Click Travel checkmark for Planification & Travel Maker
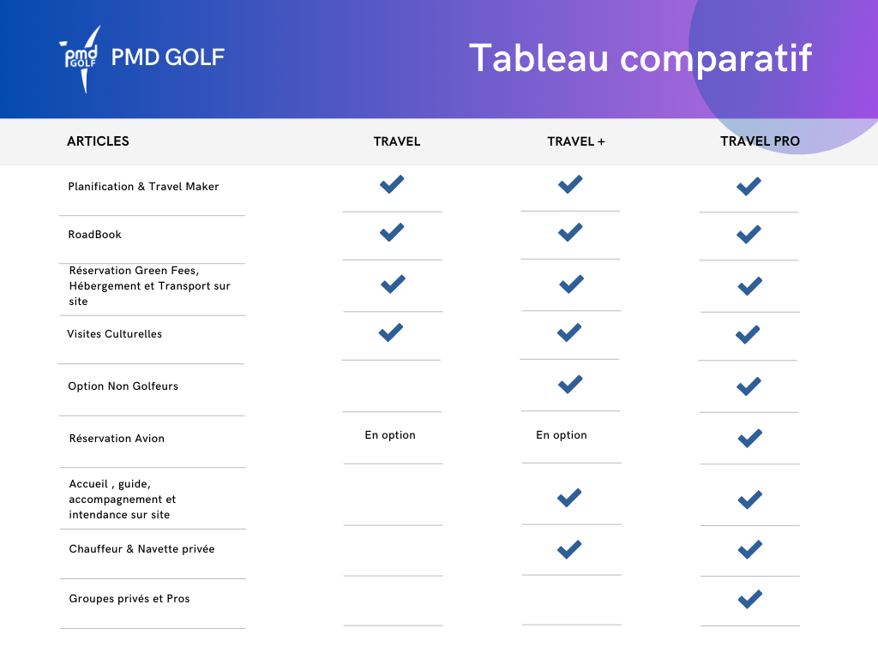The height and width of the screenshot is (658, 878). click(392, 184)
